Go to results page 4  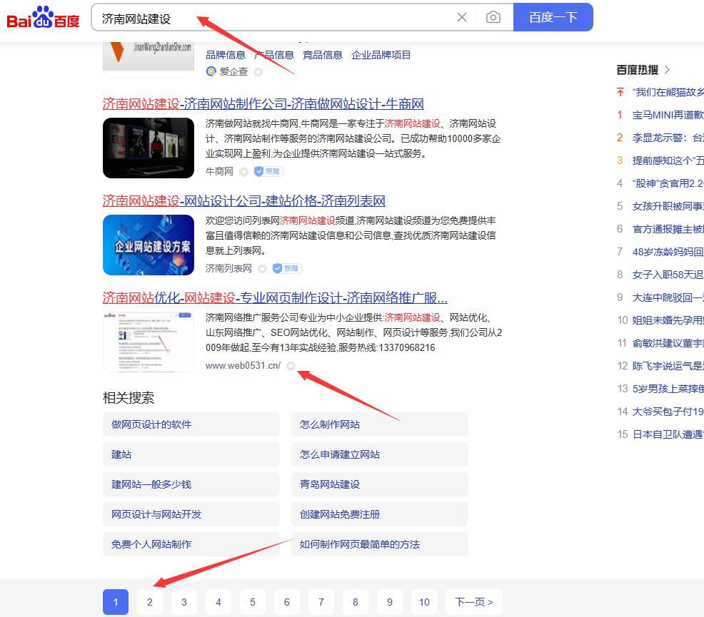218,602
